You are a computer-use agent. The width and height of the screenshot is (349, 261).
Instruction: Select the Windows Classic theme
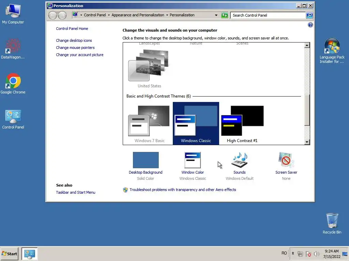196,123
